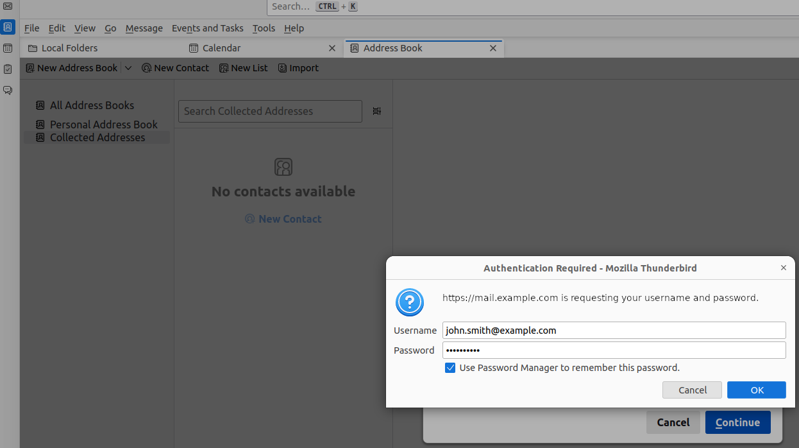Switch to the Calendar tab
This screenshot has width=799, height=448.
221,48
